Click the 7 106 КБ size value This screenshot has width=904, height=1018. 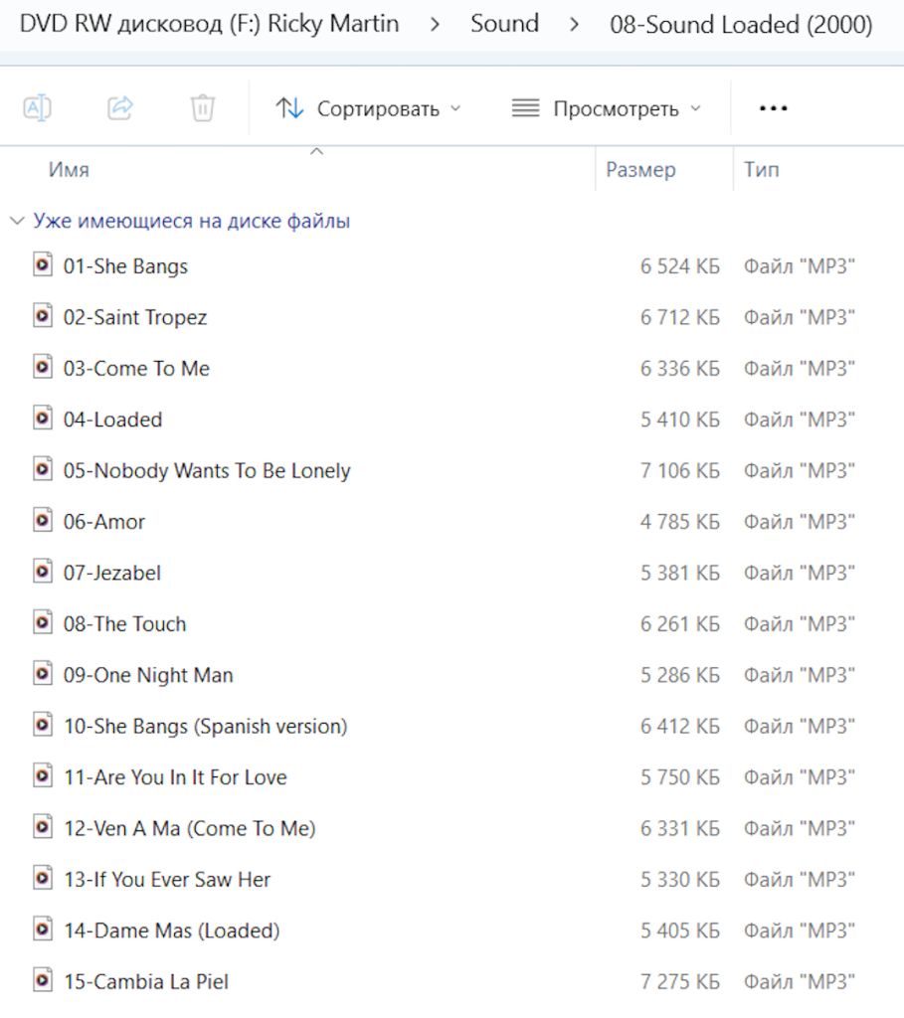coord(680,470)
